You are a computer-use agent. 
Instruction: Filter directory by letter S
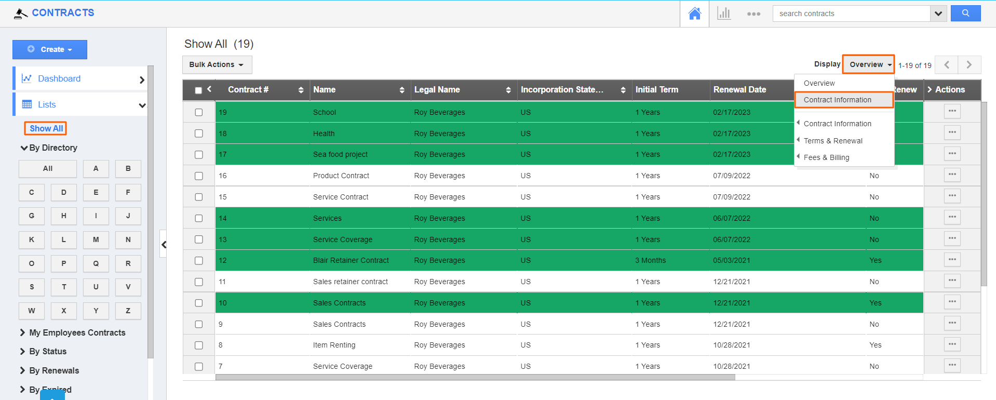tap(32, 287)
